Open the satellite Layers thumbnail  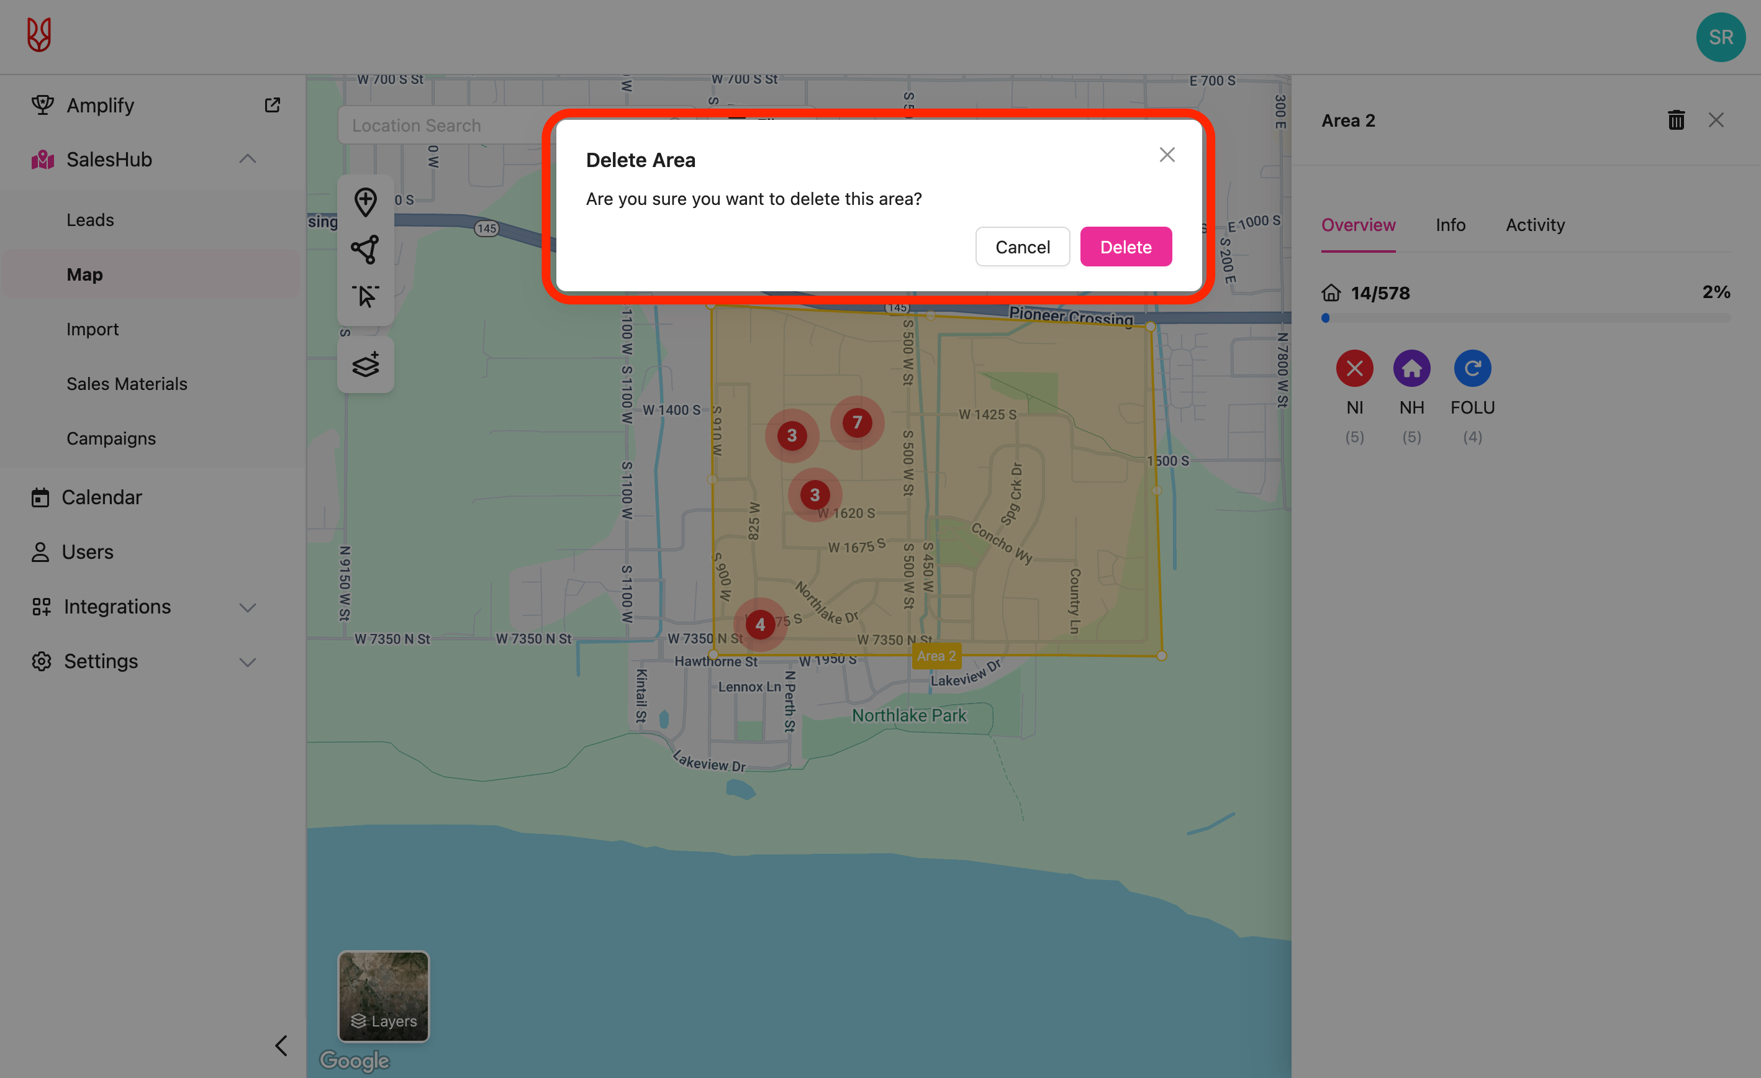point(383,996)
